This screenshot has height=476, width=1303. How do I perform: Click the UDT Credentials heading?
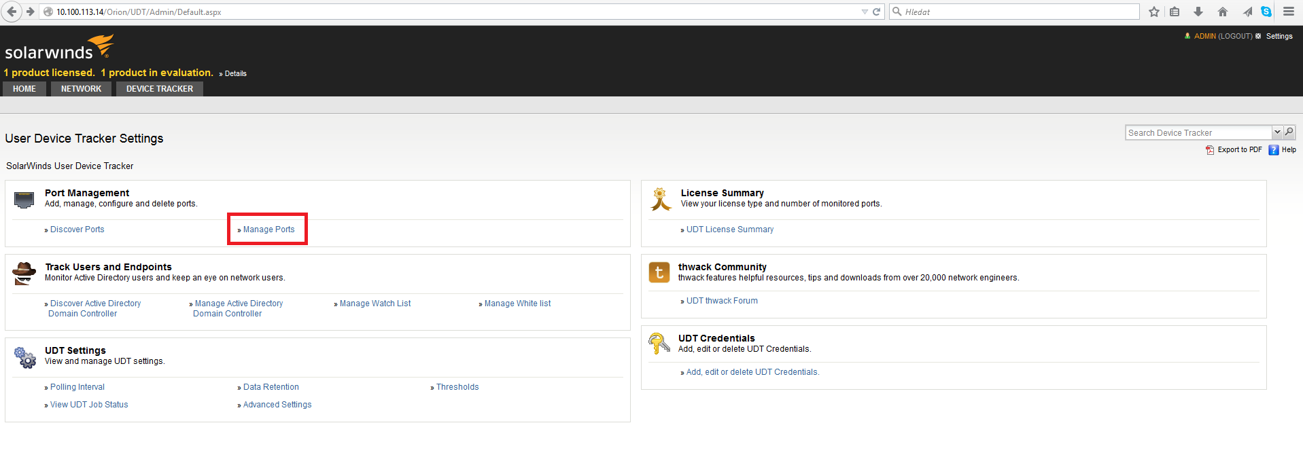click(716, 338)
